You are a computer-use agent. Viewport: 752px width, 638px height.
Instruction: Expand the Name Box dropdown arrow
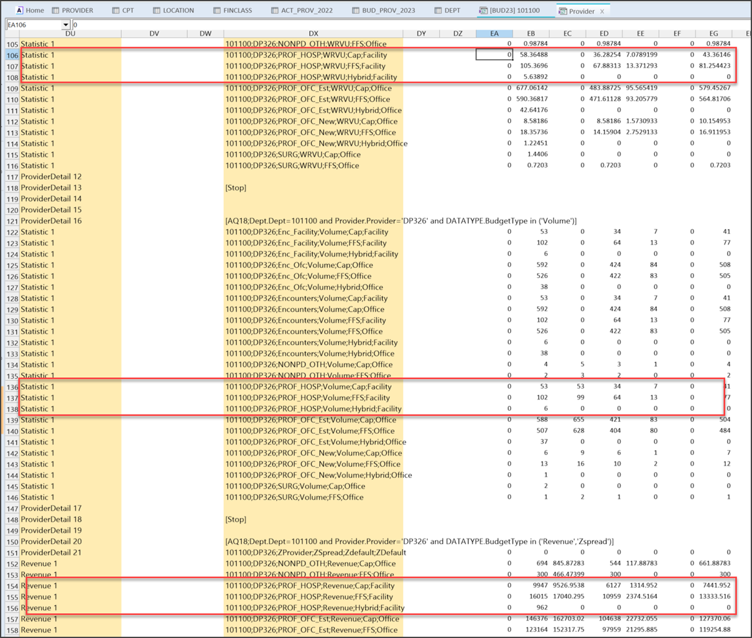click(66, 25)
